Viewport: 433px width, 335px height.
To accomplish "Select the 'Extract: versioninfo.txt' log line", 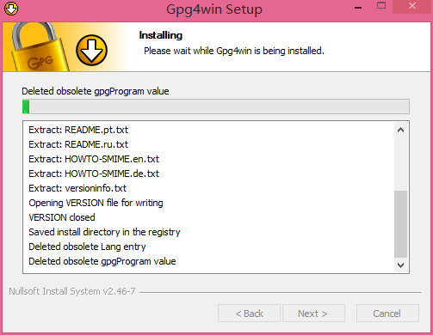I will pyautogui.click(x=77, y=188).
